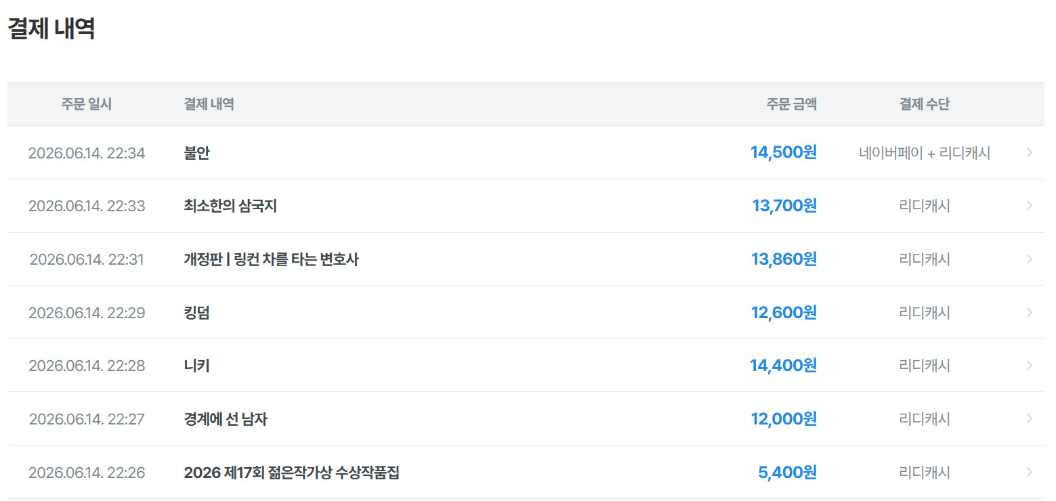This screenshot has width=1056, height=501.
Task: Click the chevron next to 킹덤 order
Action: tap(1029, 312)
